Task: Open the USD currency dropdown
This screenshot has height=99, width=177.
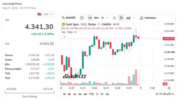Action: pos(45,14)
